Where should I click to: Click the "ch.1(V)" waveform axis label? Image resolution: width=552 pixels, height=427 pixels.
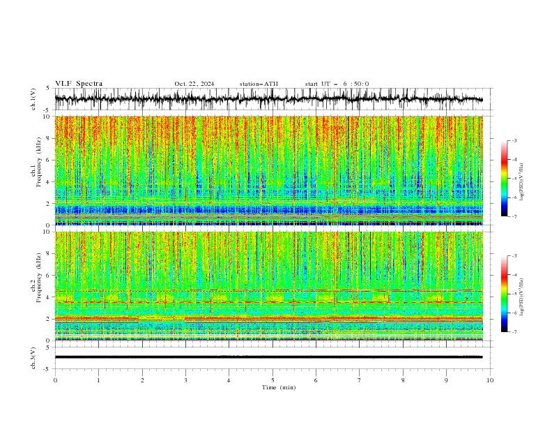[33, 99]
